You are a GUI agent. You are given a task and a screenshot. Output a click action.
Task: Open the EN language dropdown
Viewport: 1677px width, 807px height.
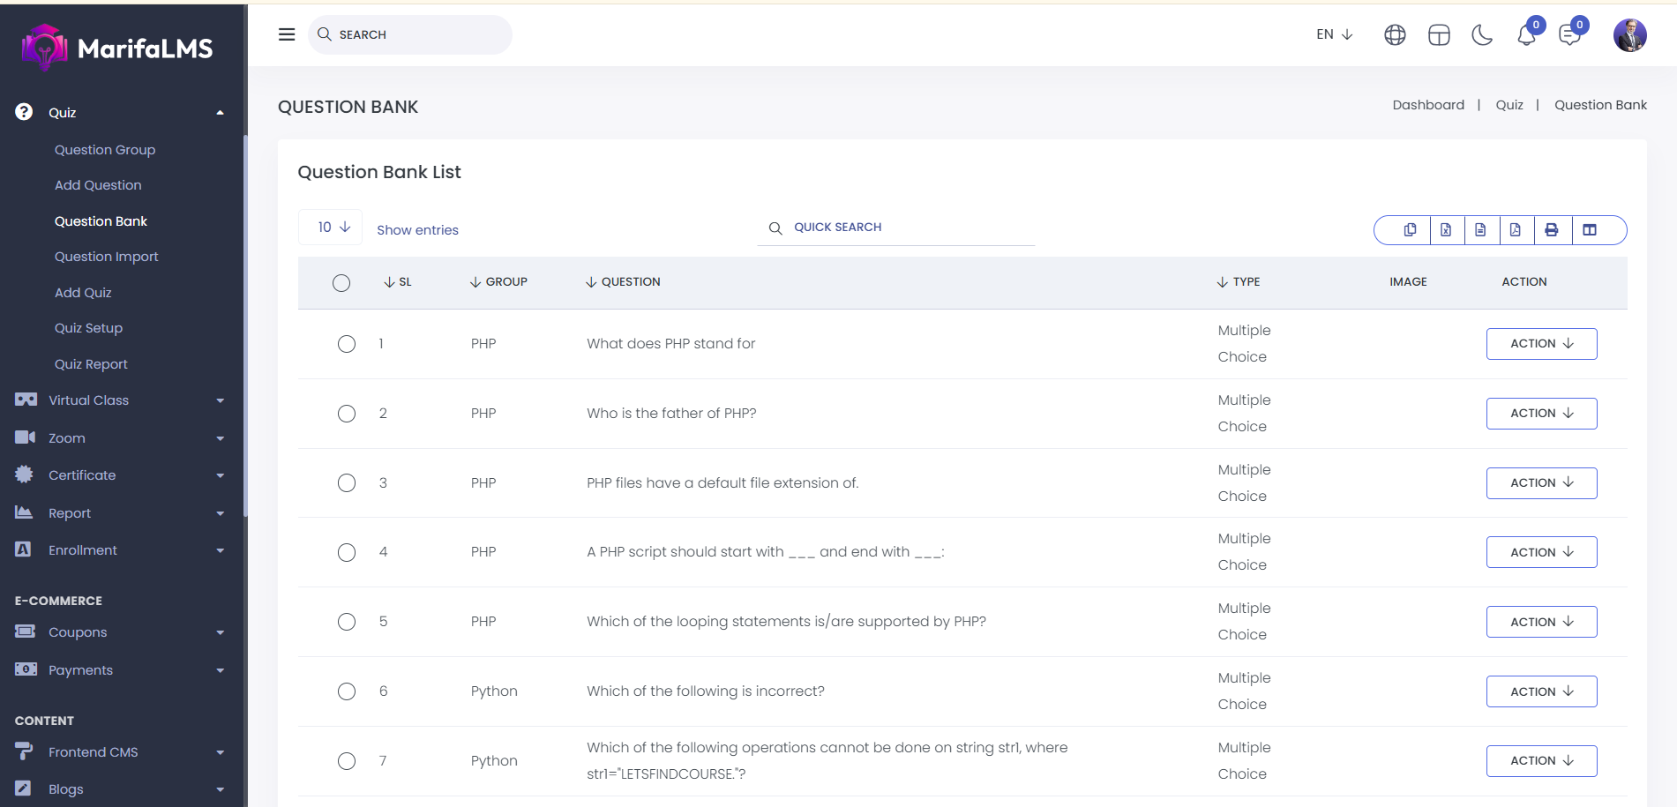(1334, 34)
